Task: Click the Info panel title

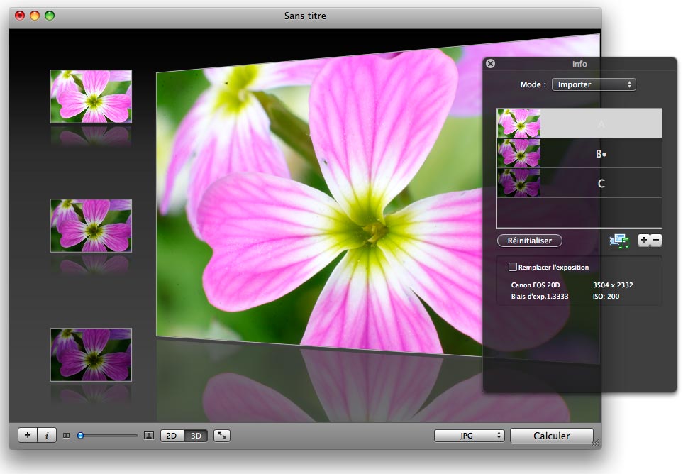Action: coord(579,64)
